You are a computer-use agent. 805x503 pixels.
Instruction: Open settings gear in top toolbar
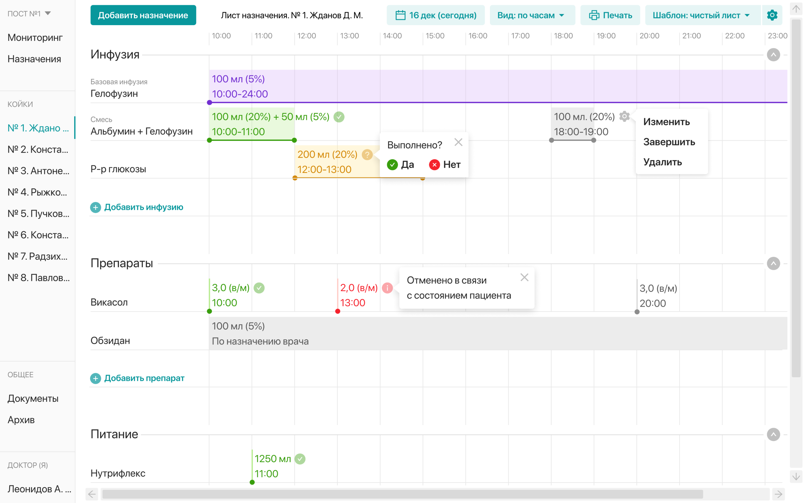click(772, 15)
